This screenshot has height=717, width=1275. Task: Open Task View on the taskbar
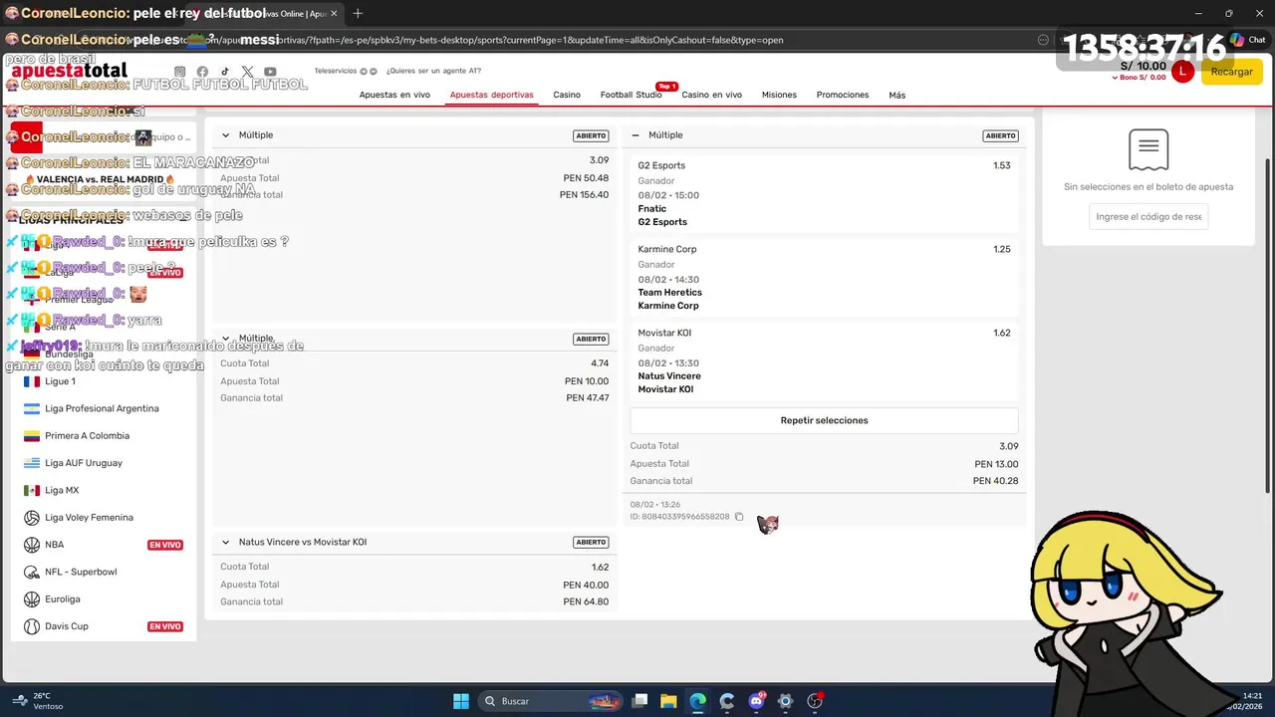point(640,701)
